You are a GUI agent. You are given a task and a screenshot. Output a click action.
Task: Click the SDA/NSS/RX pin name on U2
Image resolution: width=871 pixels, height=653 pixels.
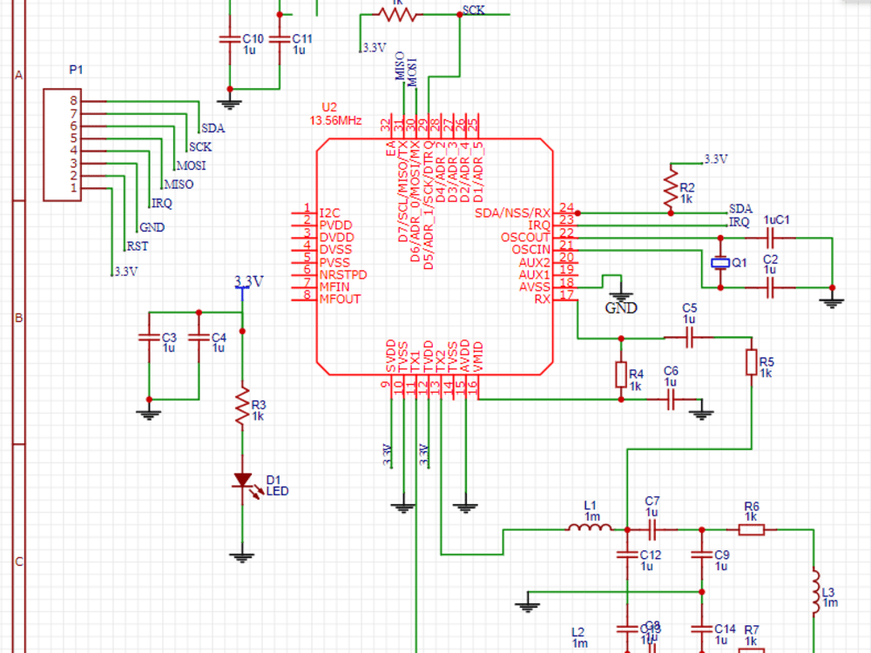pos(512,213)
